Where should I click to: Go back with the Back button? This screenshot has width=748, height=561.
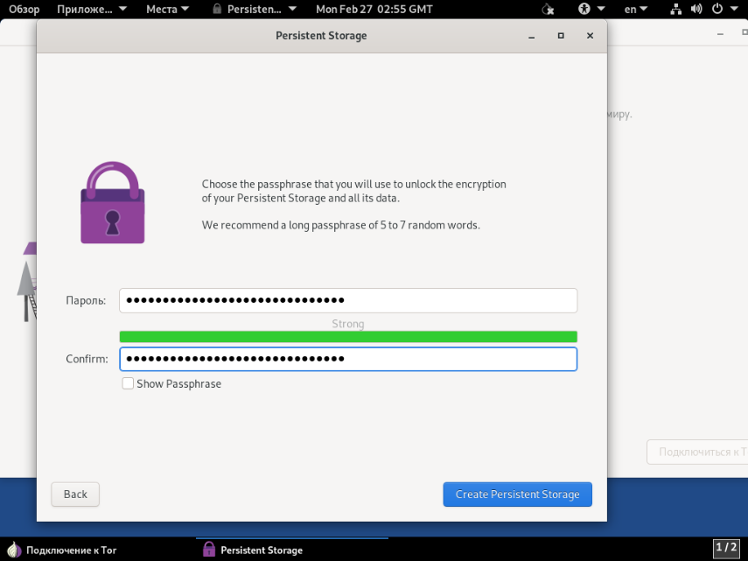point(75,494)
